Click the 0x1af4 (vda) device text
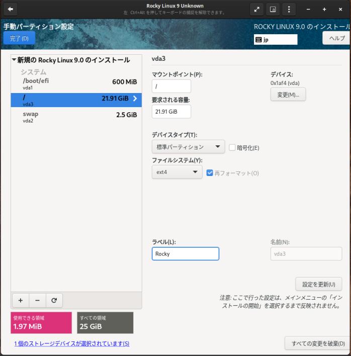 coord(285,83)
